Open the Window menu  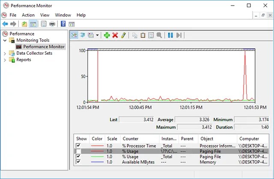click(x=63, y=15)
